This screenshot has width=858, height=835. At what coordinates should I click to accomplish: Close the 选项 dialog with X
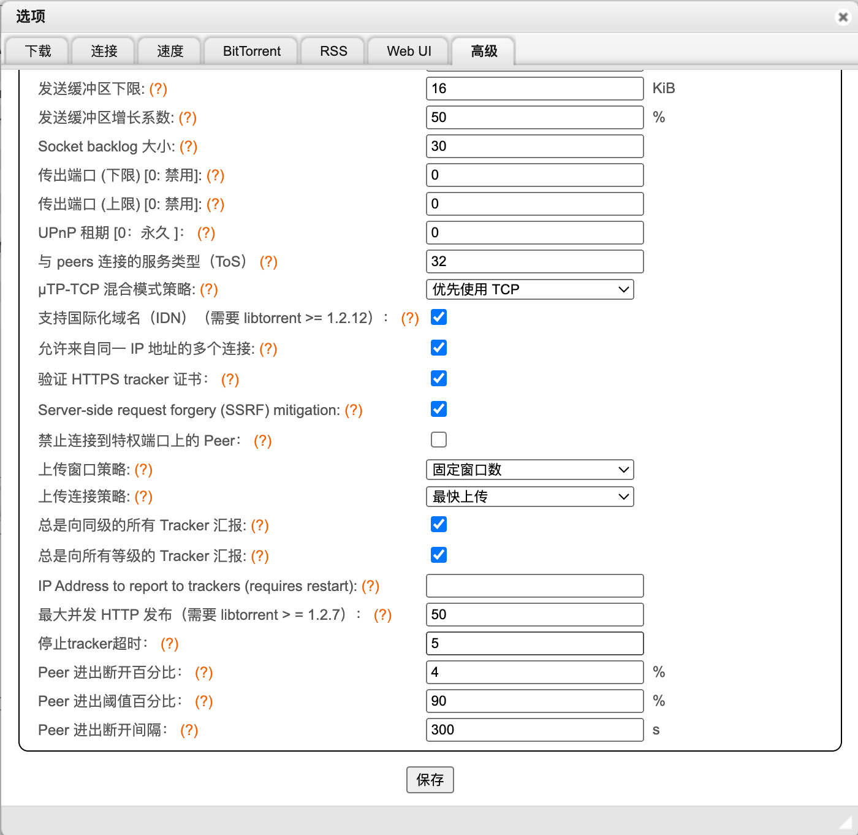[843, 17]
